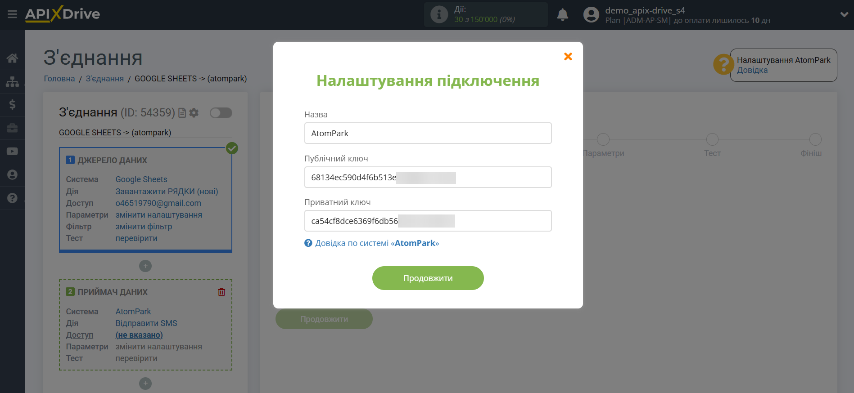The image size is (854, 393).
Task: Click the actions info icon
Action: pos(439,14)
